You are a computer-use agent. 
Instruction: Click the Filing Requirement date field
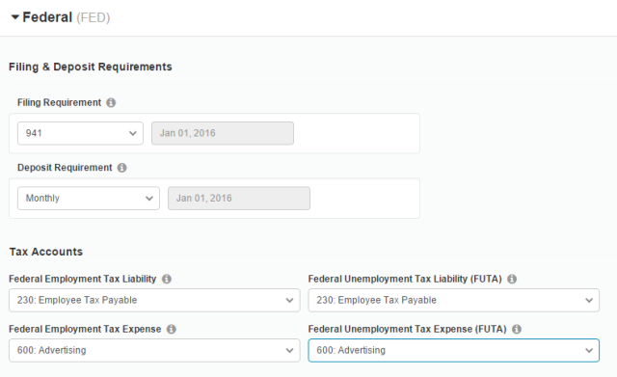click(223, 133)
